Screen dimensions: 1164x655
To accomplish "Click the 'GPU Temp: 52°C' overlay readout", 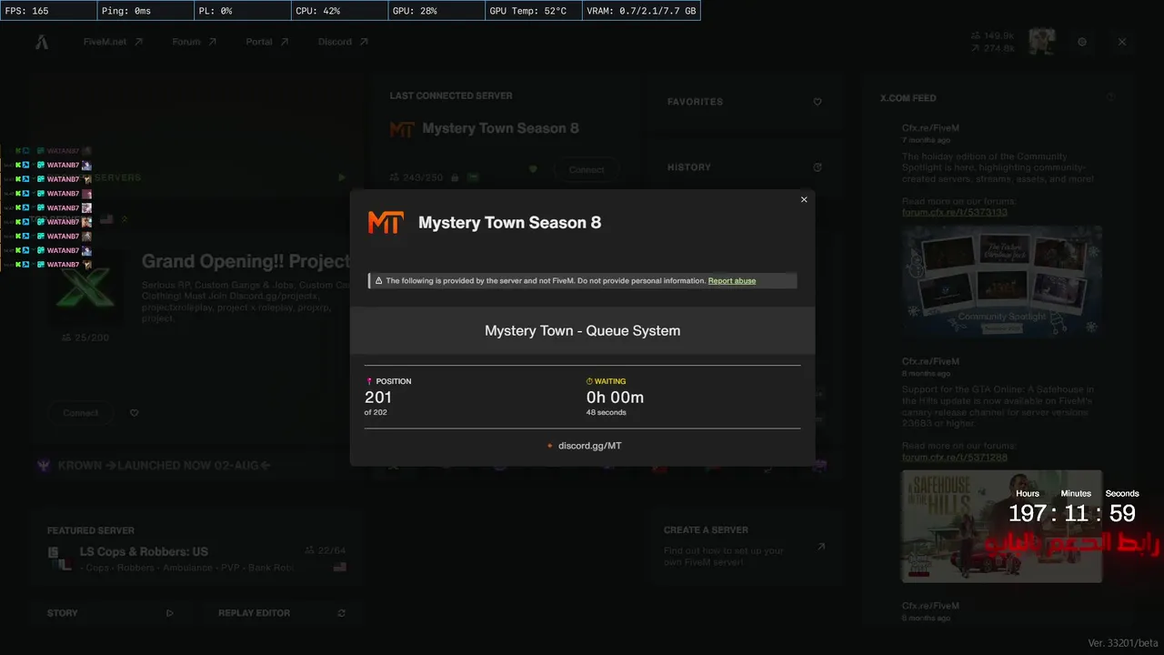I will tap(533, 11).
